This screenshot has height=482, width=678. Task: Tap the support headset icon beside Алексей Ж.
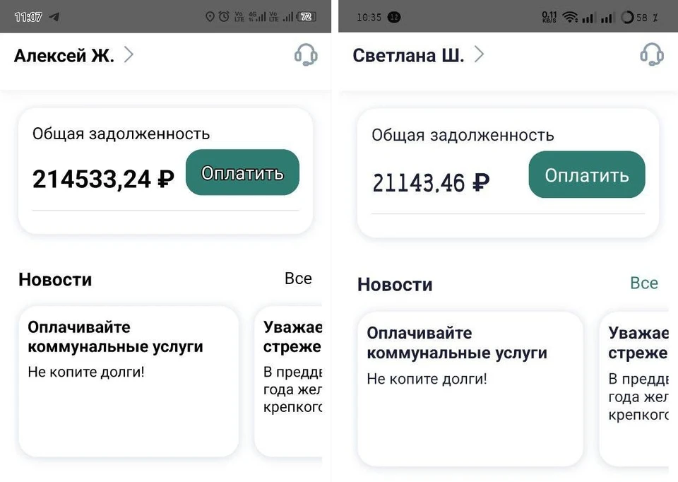[306, 55]
